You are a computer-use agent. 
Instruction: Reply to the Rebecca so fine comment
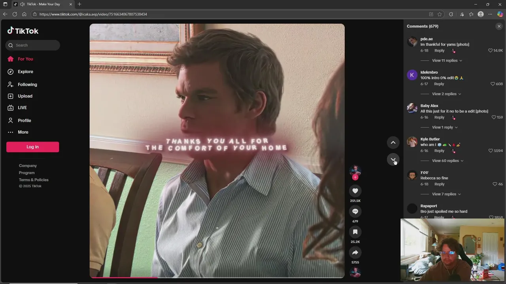coord(439,184)
